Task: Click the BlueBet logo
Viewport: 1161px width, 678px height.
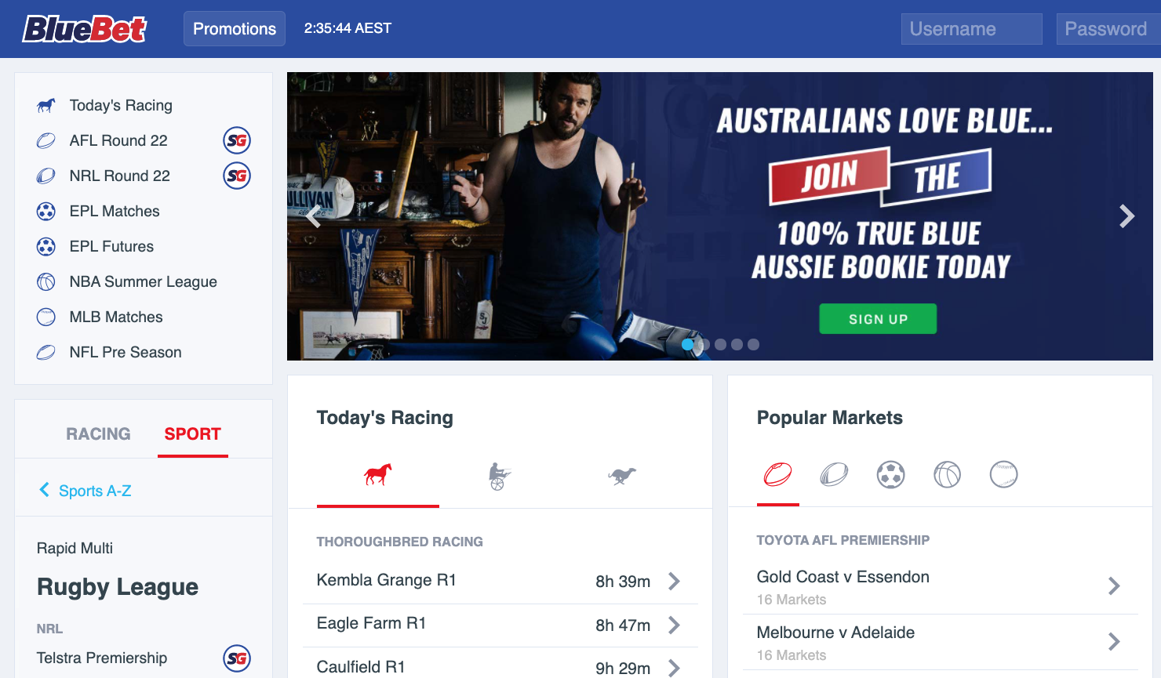Action: pos(85,29)
